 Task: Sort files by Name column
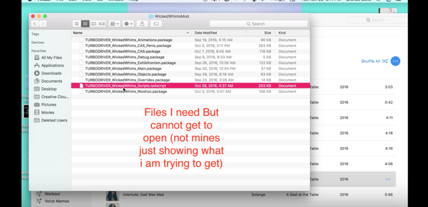(x=78, y=33)
